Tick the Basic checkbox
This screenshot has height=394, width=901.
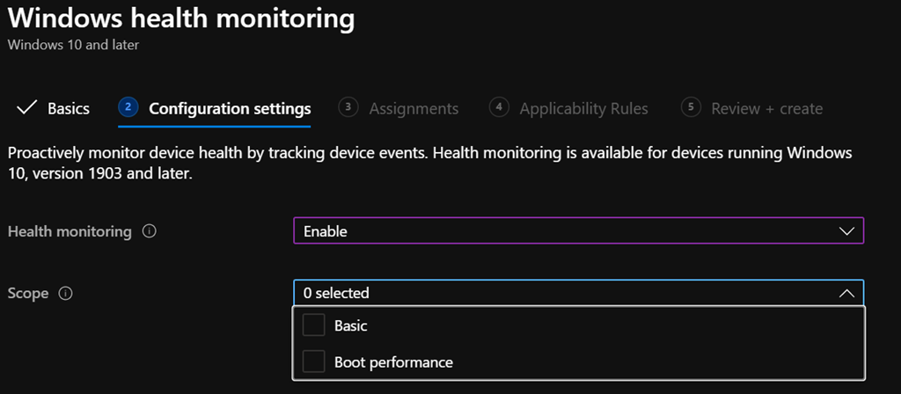(x=313, y=325)
